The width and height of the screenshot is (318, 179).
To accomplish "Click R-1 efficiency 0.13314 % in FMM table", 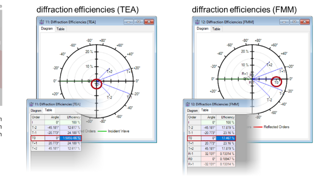I will [226, 154].
